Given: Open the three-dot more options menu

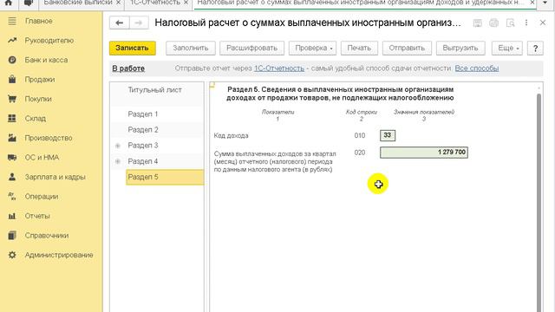Looking at the screenshot, I should point(526,23).
